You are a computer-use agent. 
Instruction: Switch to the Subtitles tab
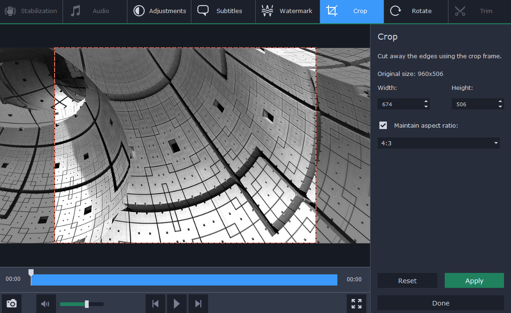click(x=223, y=11)
